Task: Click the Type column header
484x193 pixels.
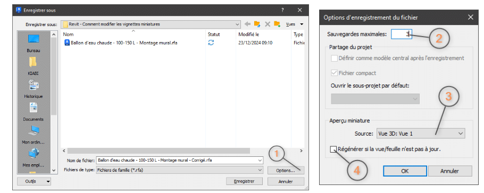Action: 298,34
